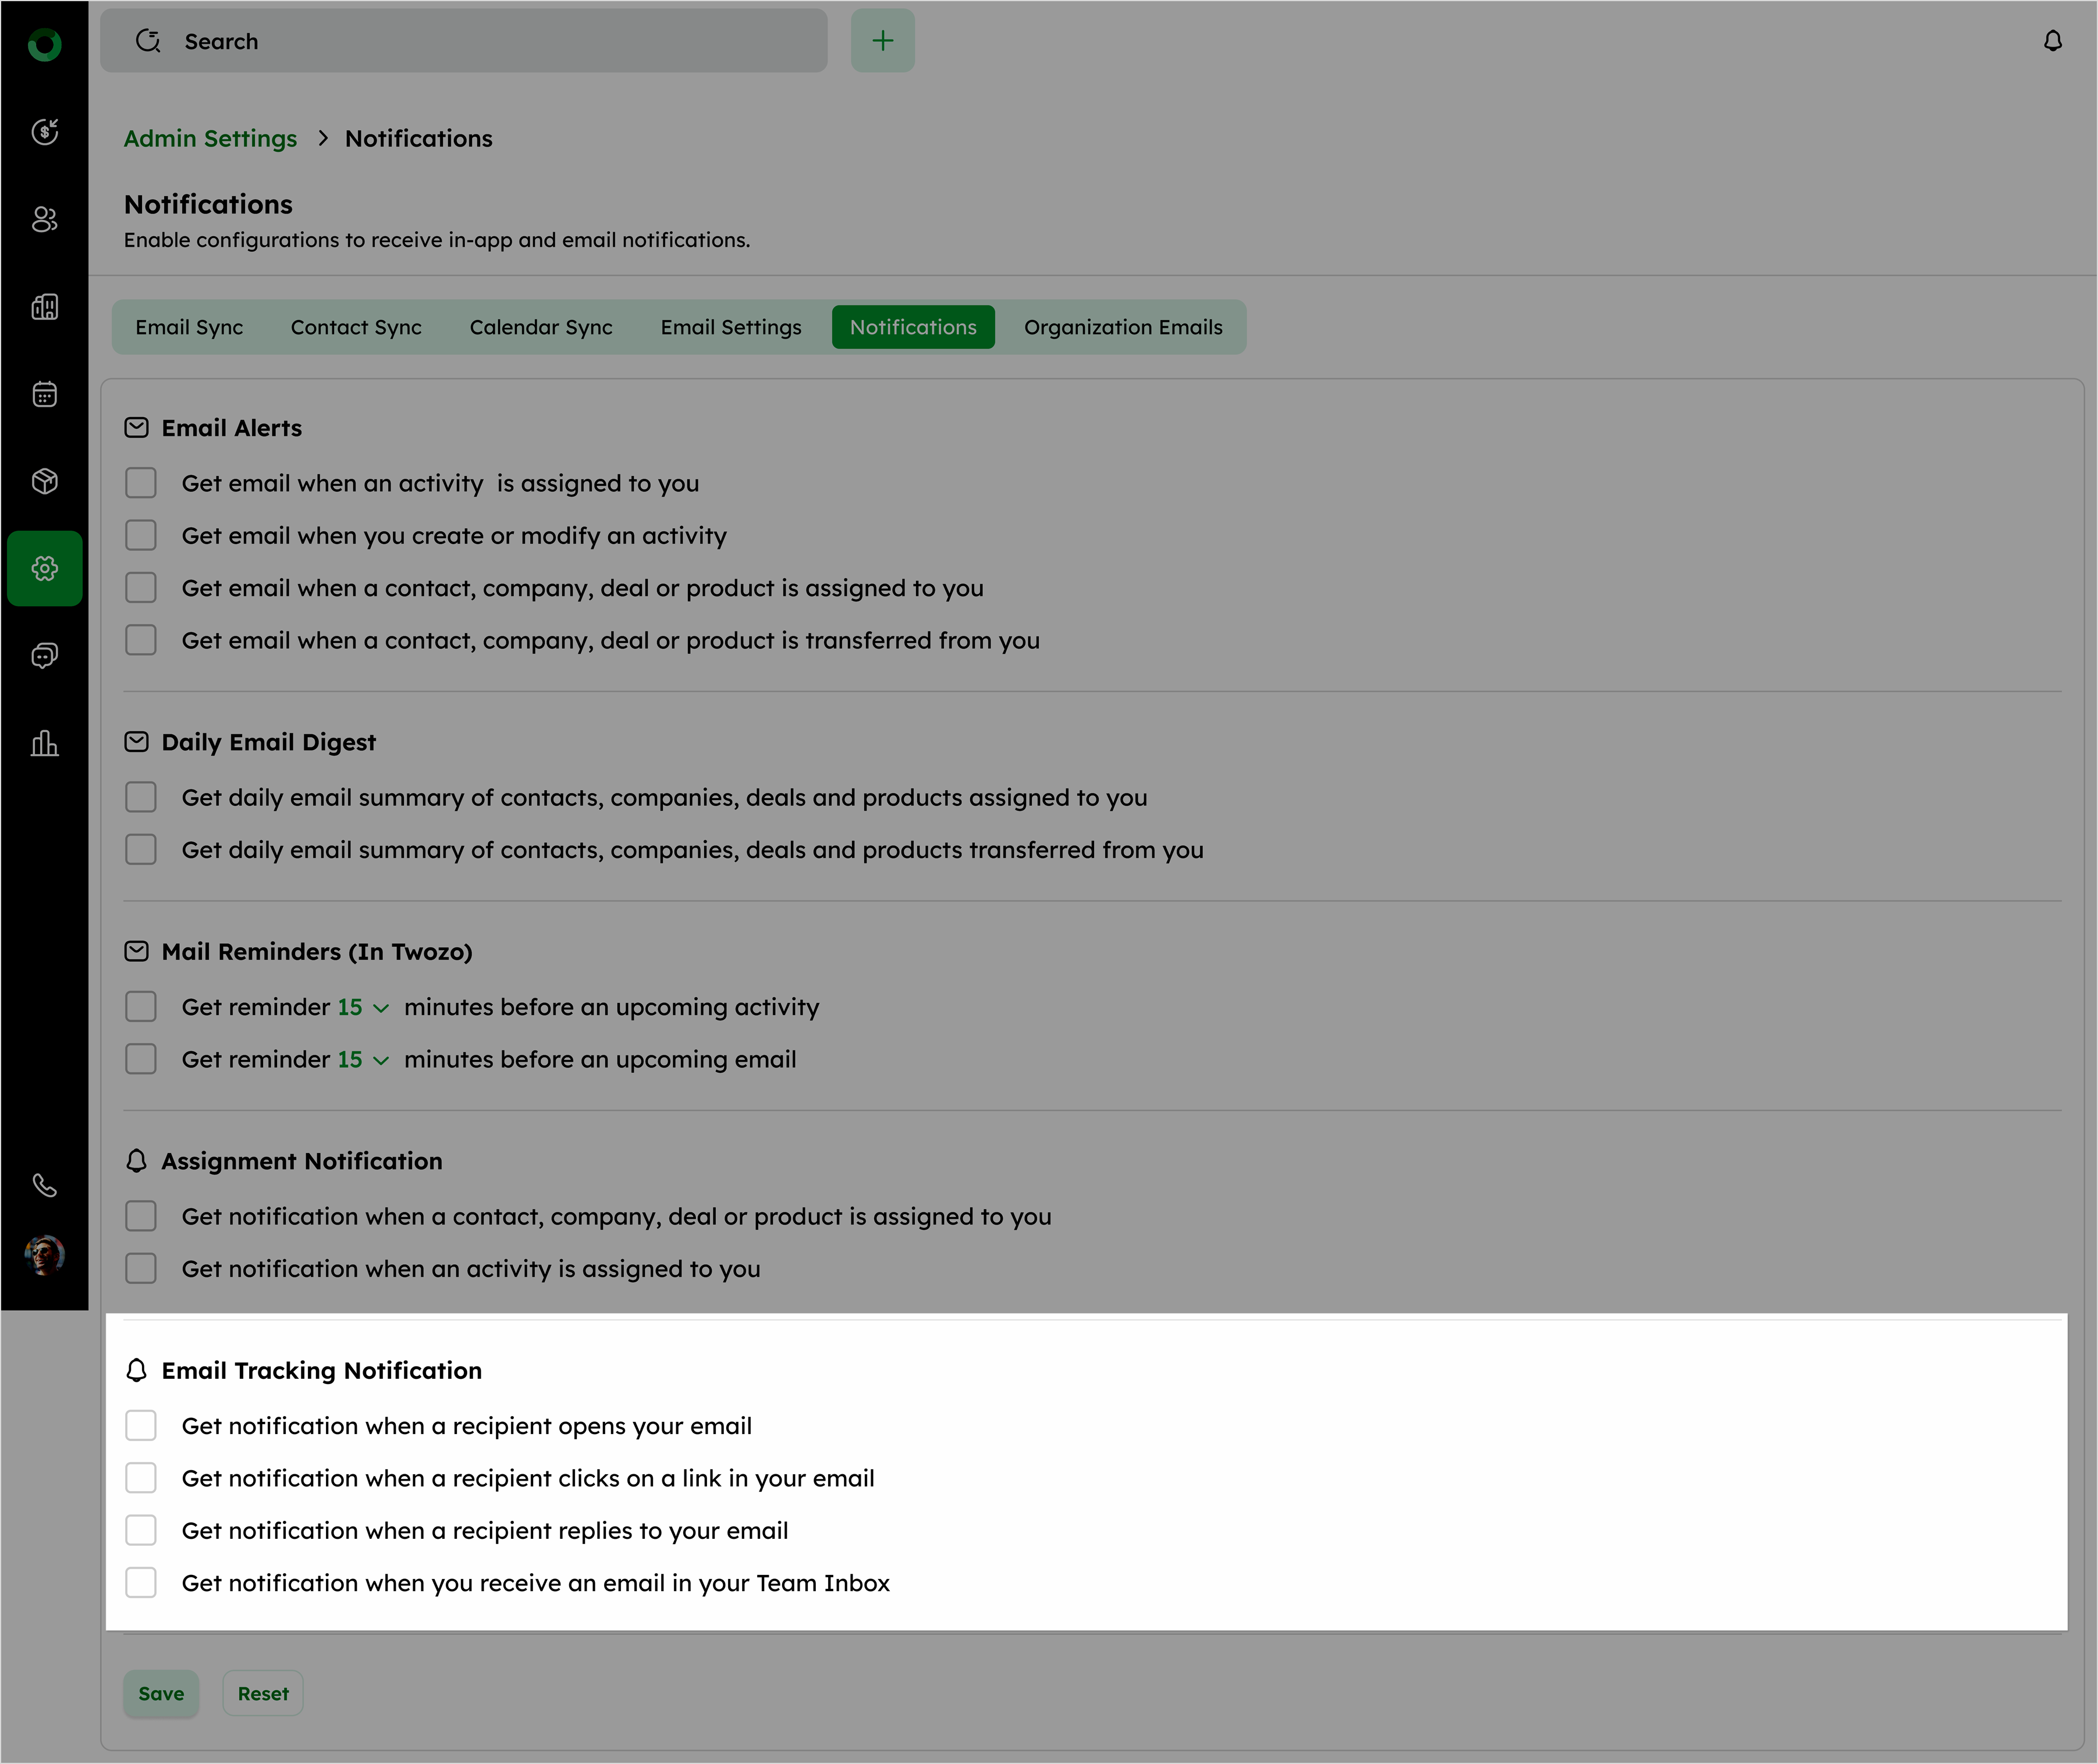Click the phone icon in sidebar
2098x1764 pixels.
pyautogui.click(x=44, y=1185)
